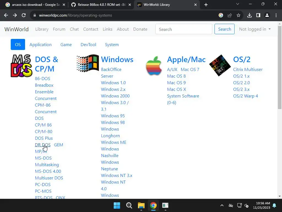Click the MS-DOS logo image
Viewport: 282px width, 212px height.
pos(21,66)
